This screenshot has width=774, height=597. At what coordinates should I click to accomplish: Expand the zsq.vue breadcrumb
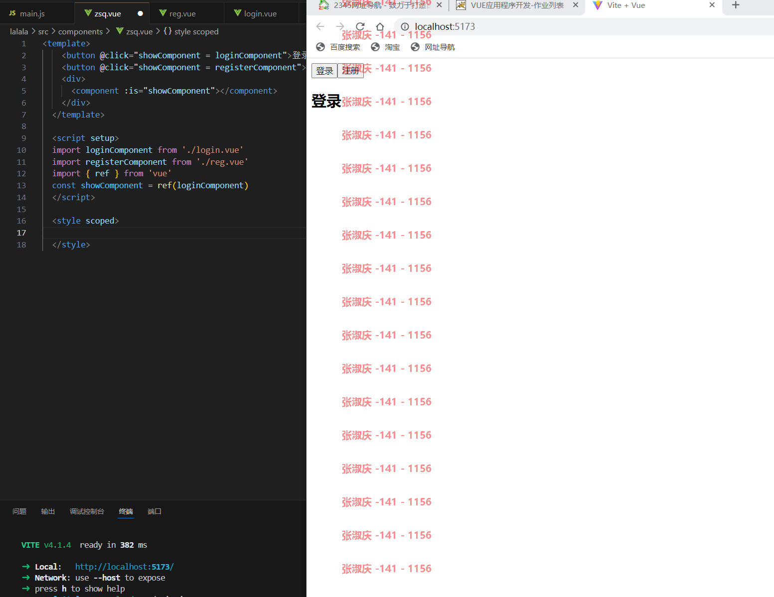click(135, 31)
